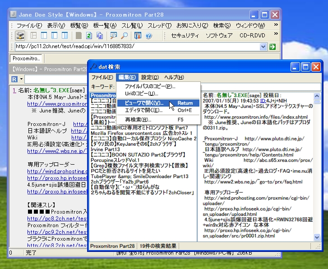Image resolution: width=328 pixels, height=269 pixels.
Task: Open the ソフトウェア link bar button
Action: point(219,36)
